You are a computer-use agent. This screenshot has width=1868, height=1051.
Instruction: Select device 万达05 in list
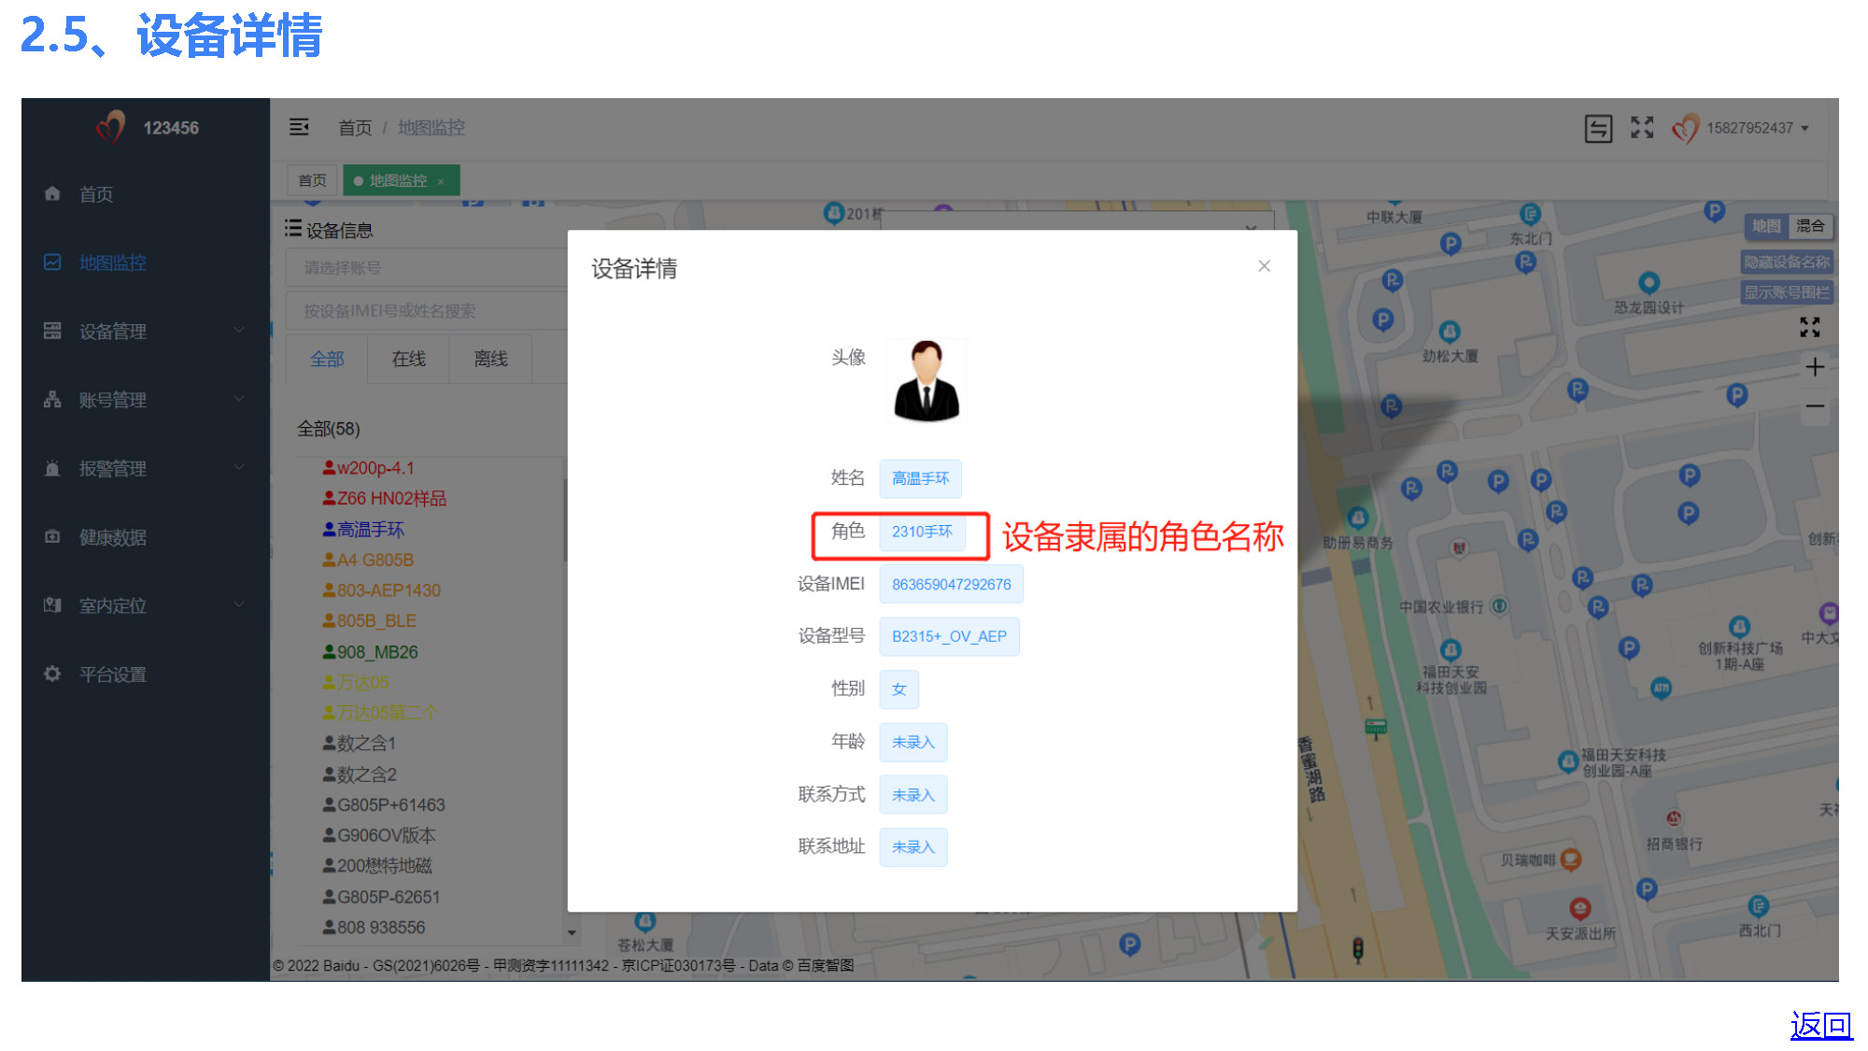click(356, 683)
